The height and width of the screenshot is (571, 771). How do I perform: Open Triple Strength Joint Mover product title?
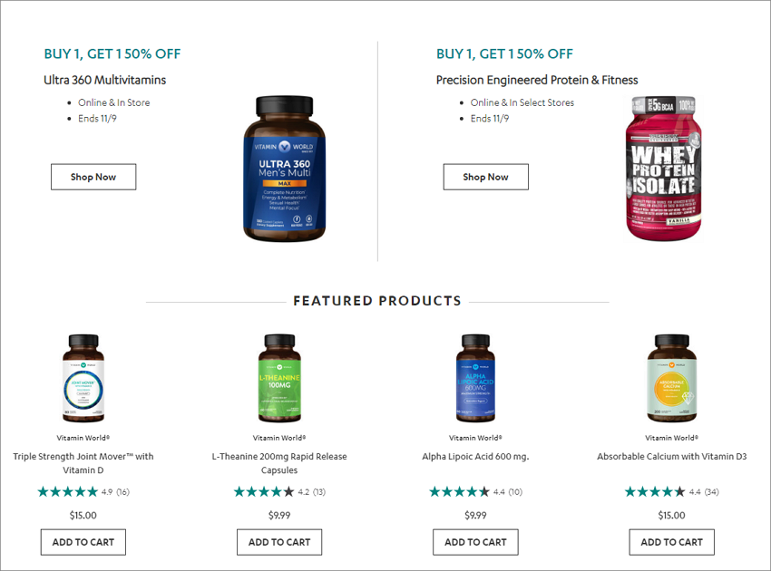83,463
